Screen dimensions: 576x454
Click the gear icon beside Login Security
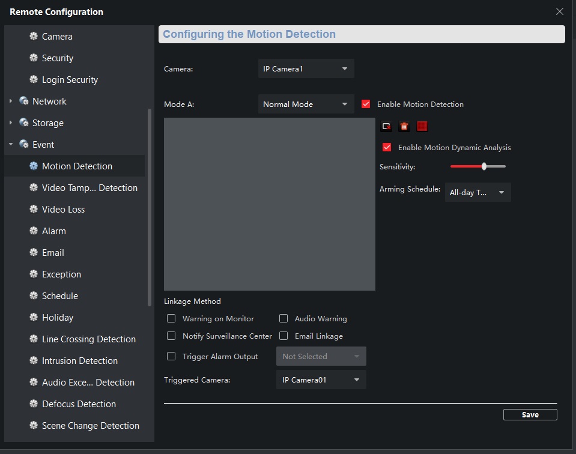tap(34, 80)
